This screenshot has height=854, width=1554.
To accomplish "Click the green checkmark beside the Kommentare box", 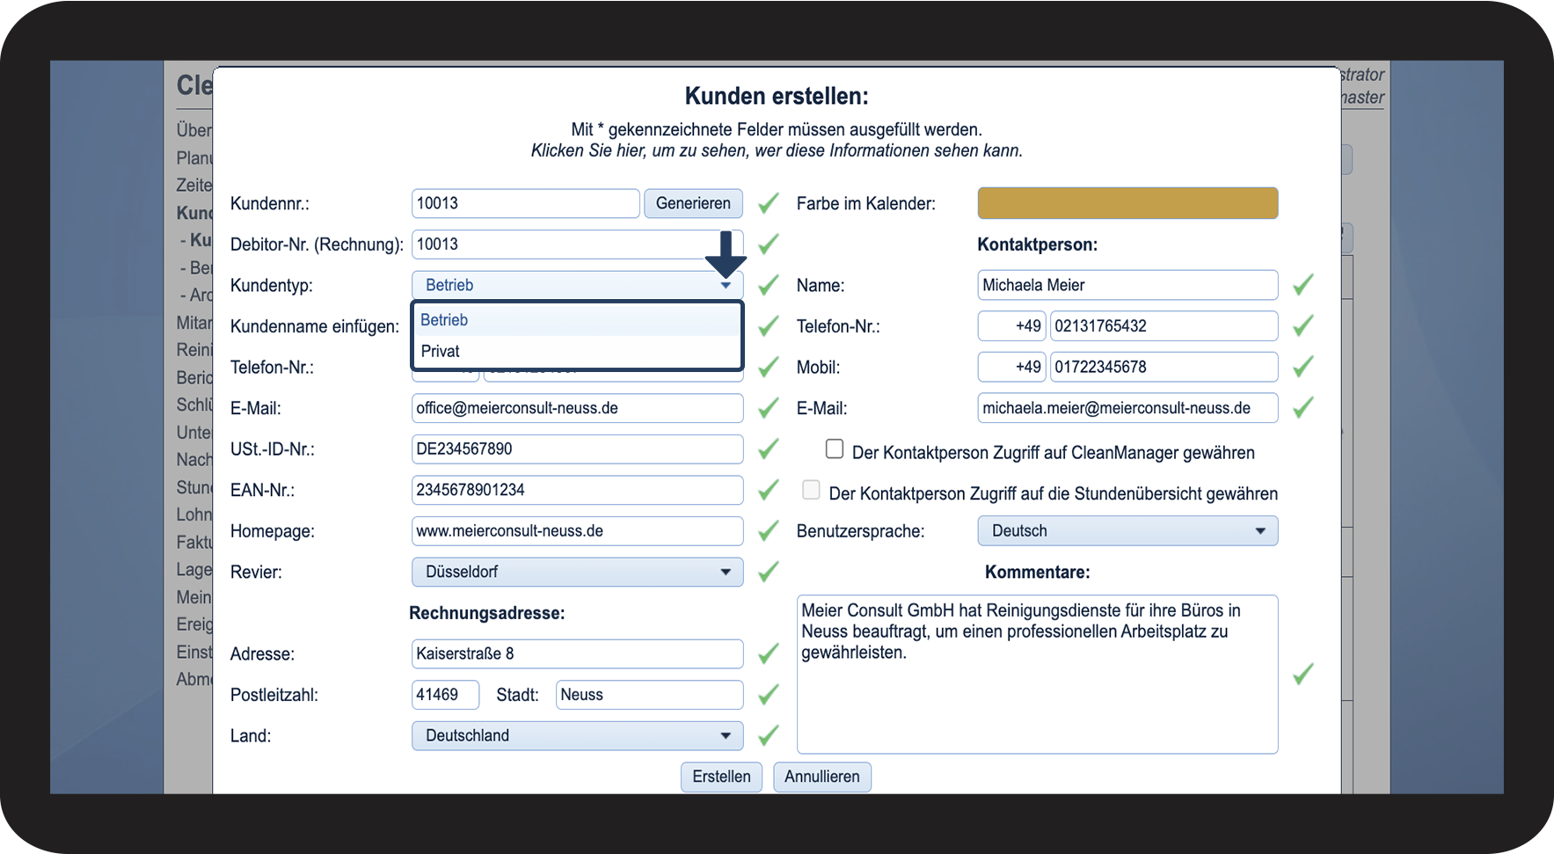I will click(1302, 674).
